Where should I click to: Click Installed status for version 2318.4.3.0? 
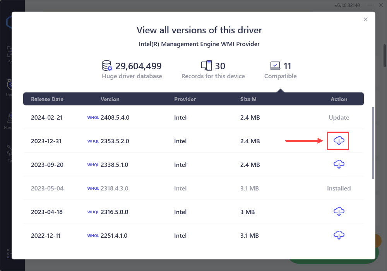click(339, 189)
